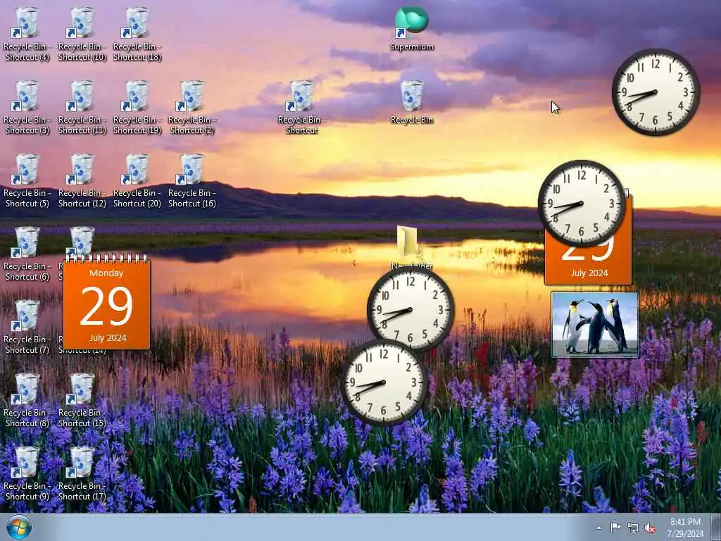The width and height of the screenshot is (721, 541).
Task: Select Recycle Bin - Shortcut (18)
Action: tap(137, 34)
